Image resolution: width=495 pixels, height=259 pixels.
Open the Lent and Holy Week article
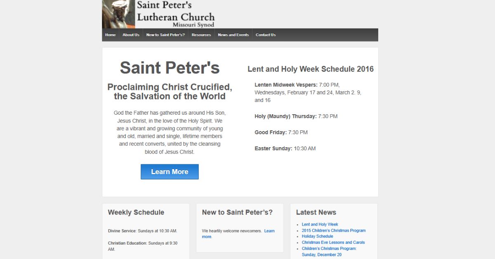pyautogui.click(x=320, y=224)
